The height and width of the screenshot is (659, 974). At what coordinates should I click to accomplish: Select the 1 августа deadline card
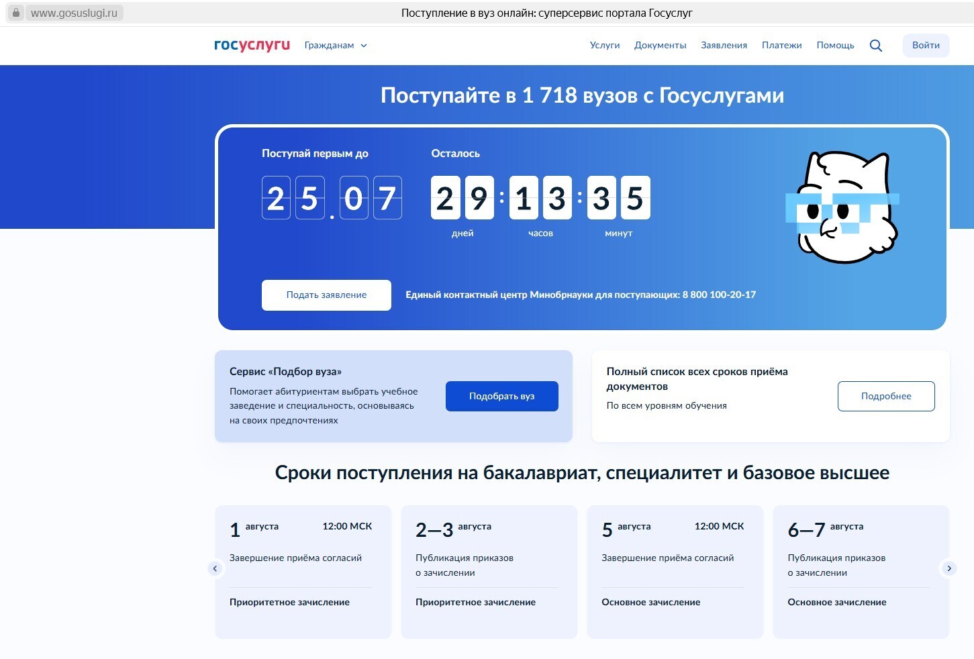pyautogui.click(x=303, y=572)
